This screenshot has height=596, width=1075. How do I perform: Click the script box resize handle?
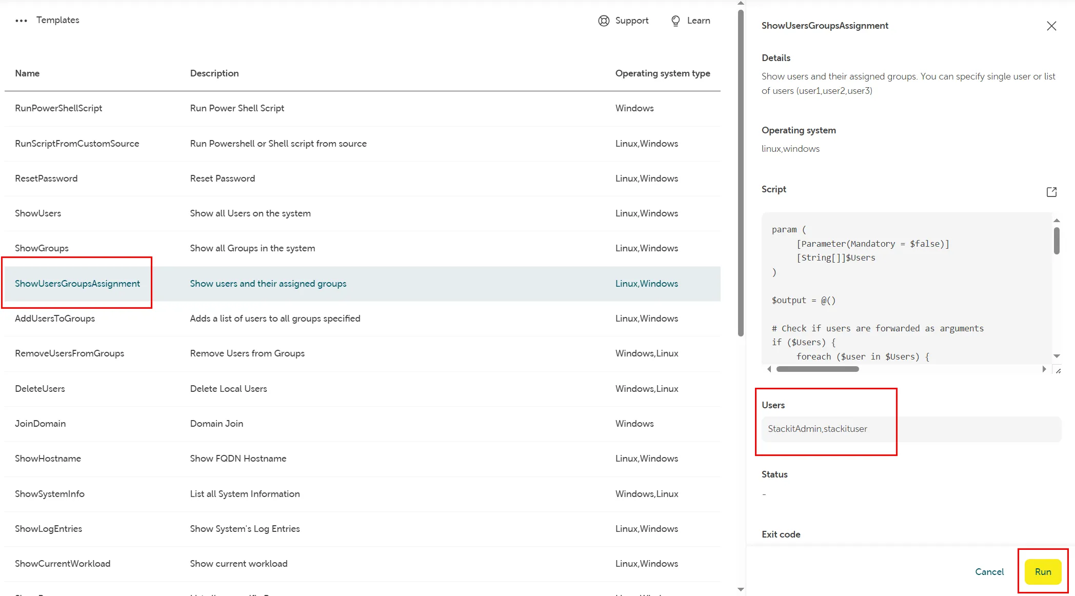(x=1058, y=370)
